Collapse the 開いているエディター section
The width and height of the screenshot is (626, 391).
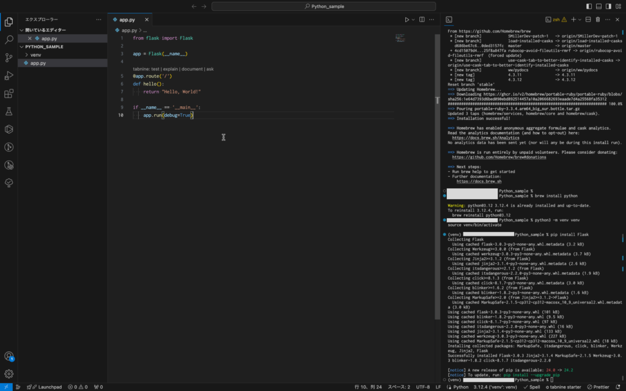tap(23, 30)
